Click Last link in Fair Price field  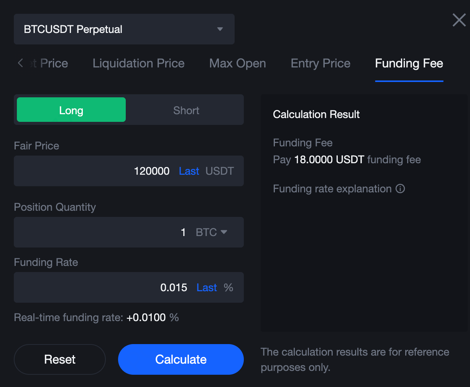(x=189, y=171)
